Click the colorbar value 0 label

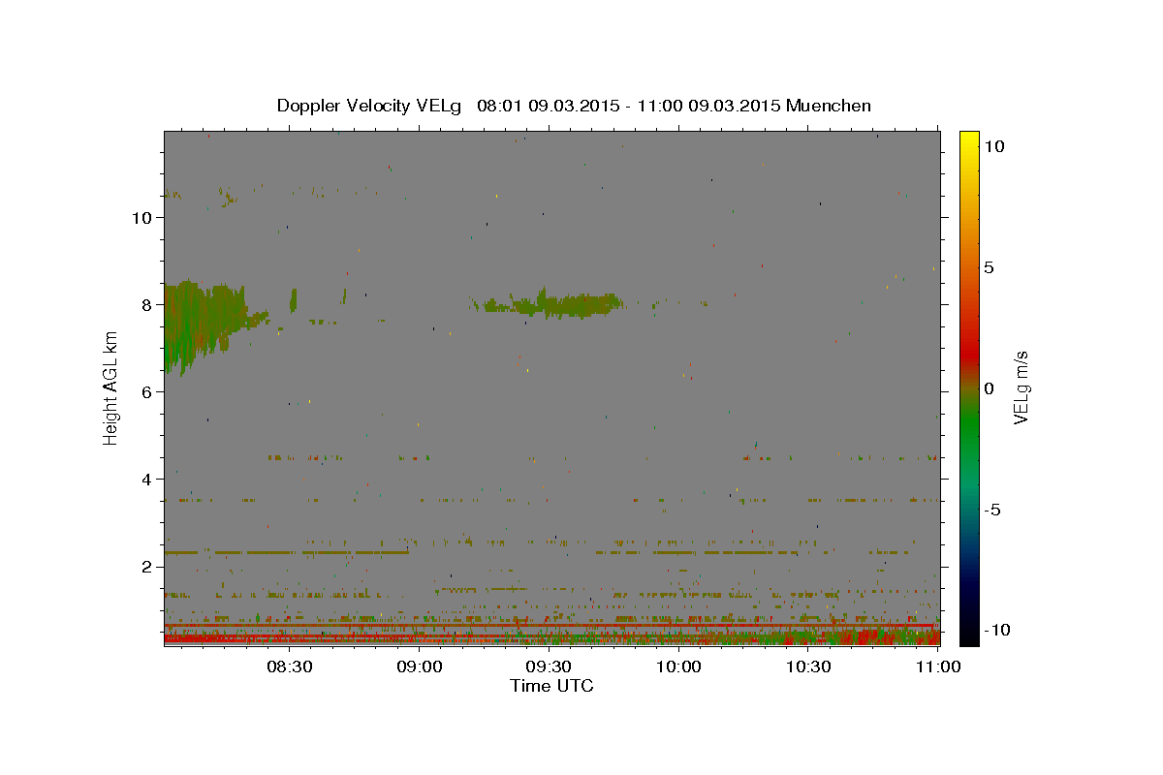tap(989, 388)
